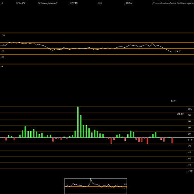Viewport: 194px width, 194px height.
Task: Click the MR axis label -100
Action: pyautogui.click(x=190, y=171)
